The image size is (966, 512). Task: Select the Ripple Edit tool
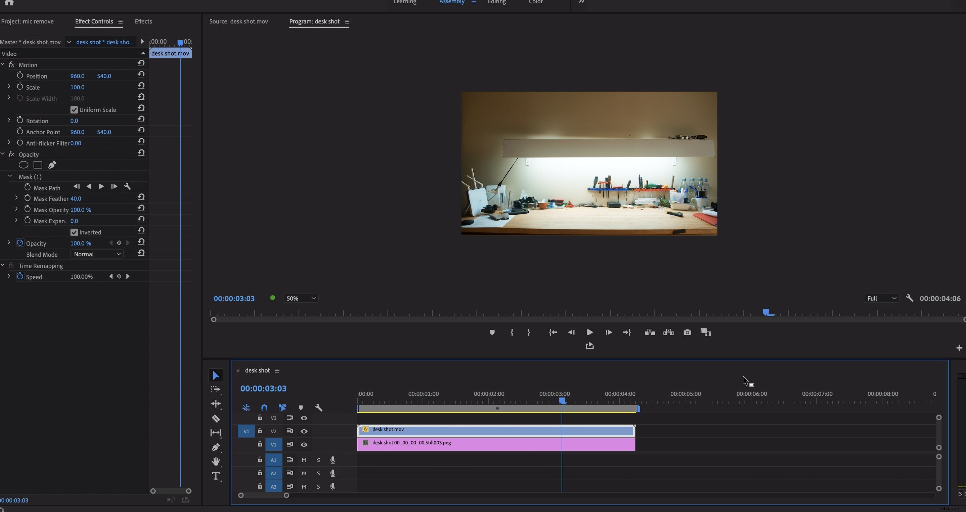[216, 404]
